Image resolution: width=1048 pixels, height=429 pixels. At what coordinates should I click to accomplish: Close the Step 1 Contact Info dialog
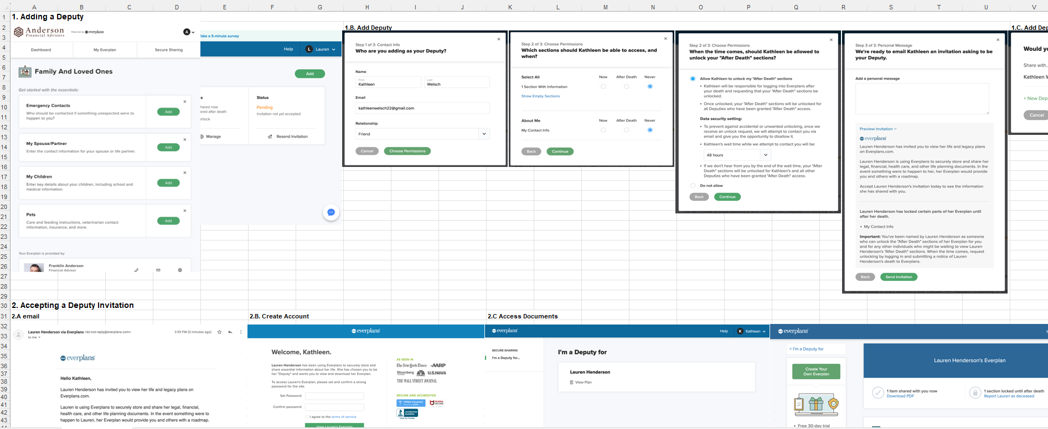[498, 39]
